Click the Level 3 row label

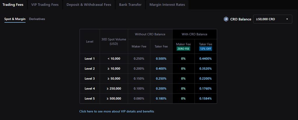tap(90, 79)
